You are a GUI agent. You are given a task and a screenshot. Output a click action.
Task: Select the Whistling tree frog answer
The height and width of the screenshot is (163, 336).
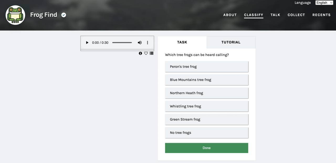click(x=207, y=106)
